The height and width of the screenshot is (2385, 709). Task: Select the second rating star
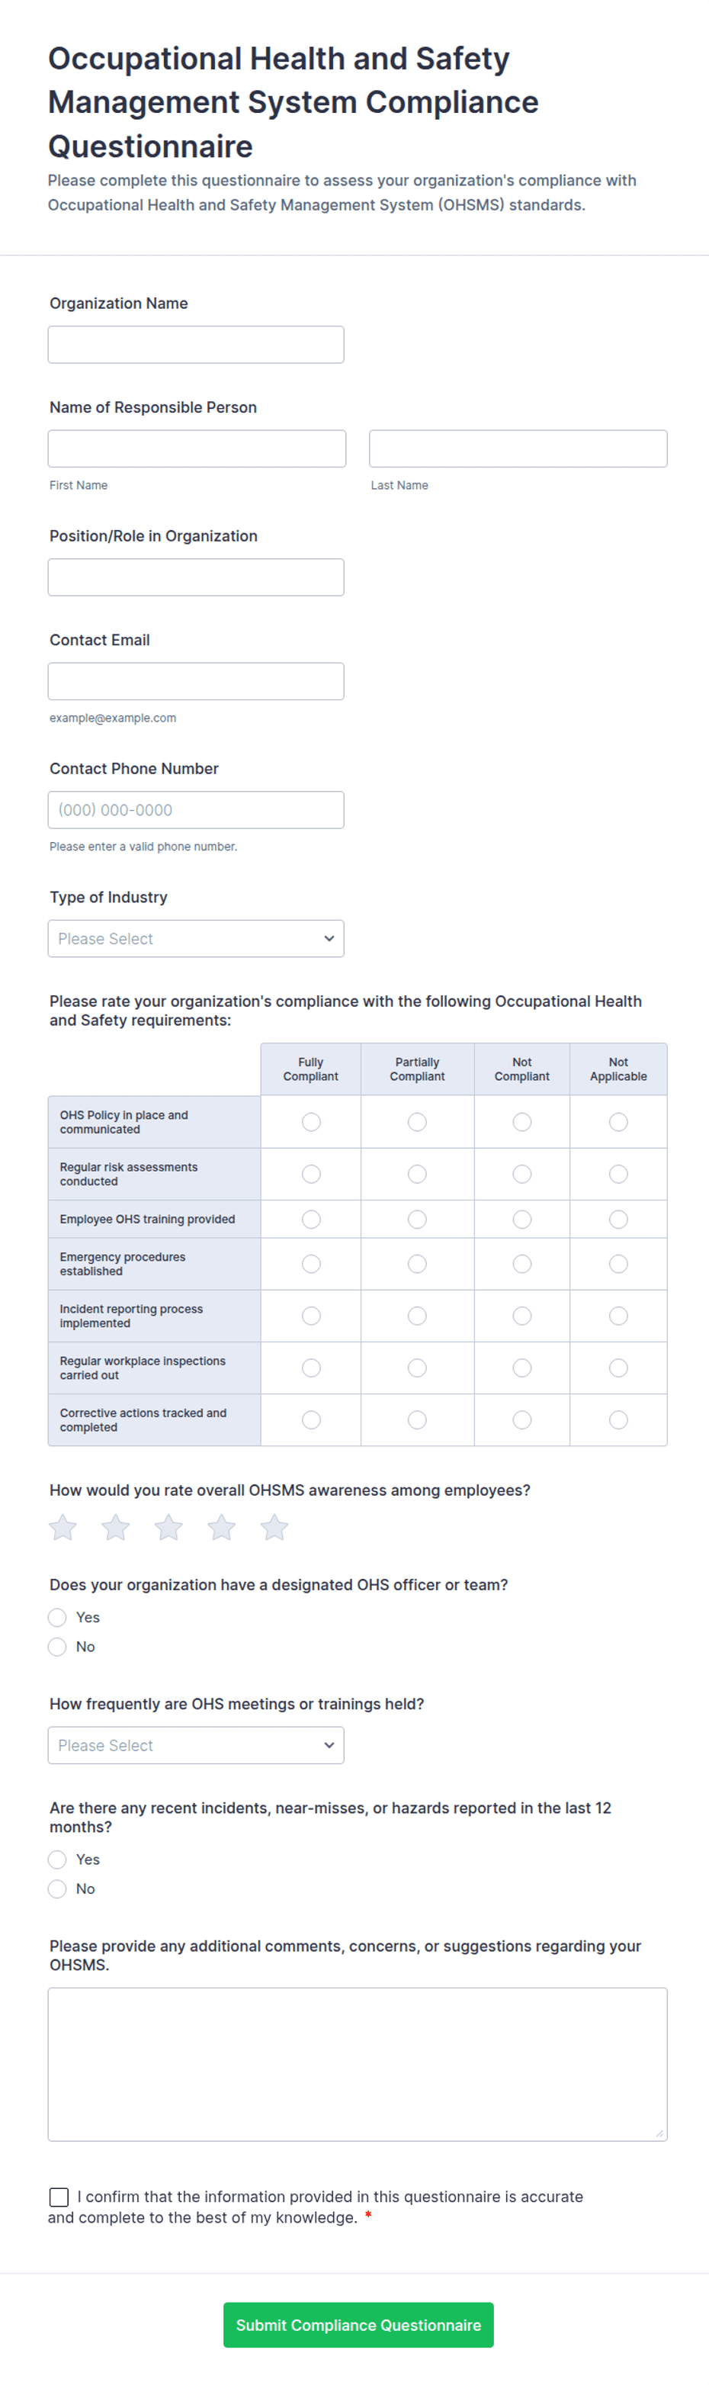coord(116,1527)
